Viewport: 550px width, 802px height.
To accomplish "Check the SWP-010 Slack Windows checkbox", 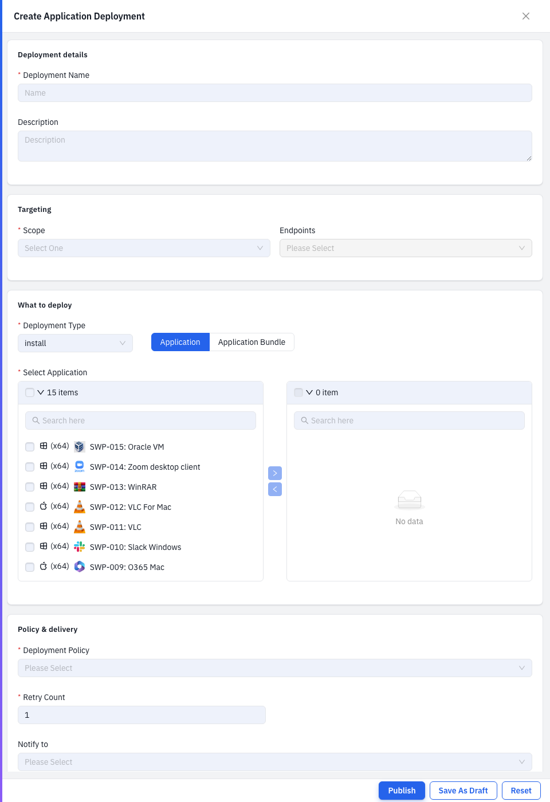I will 30,547.
